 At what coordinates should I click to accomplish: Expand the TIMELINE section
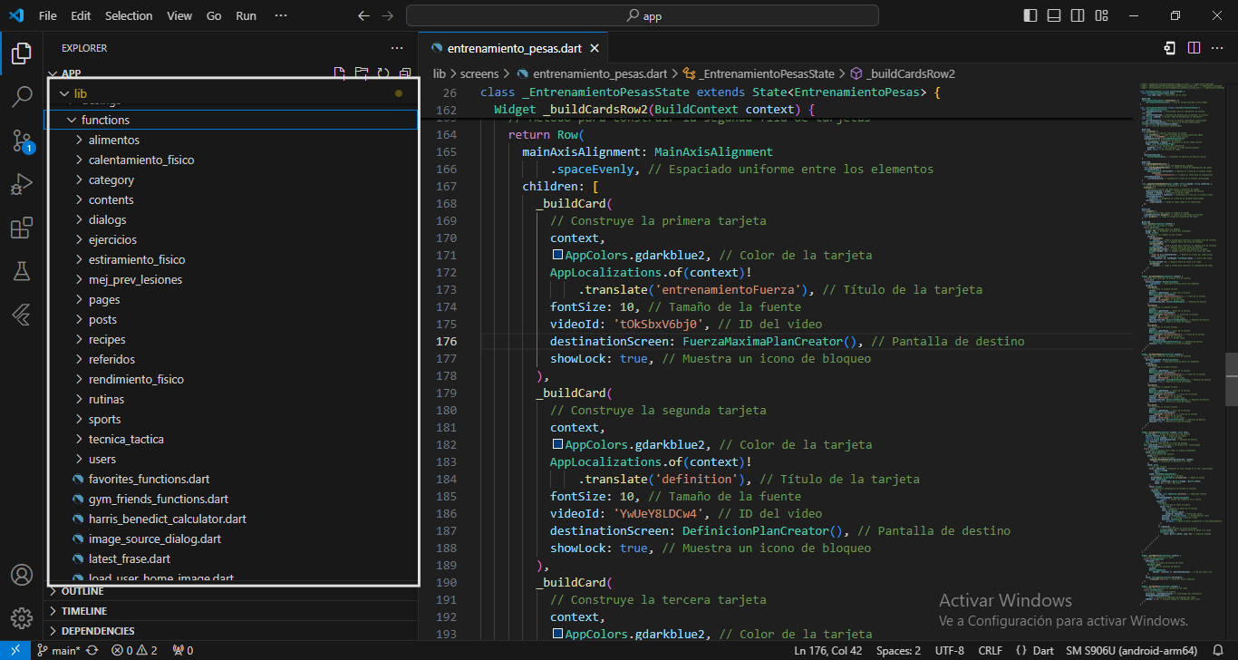point(231,611)
